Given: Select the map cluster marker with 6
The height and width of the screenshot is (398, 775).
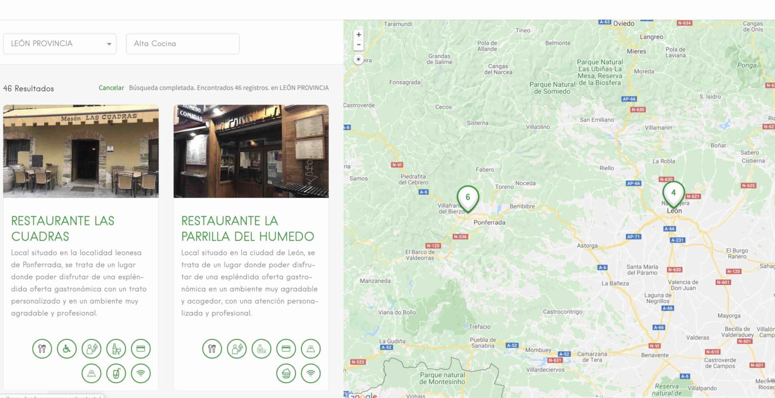Looking at the screenshot, I should pyautogui.click(x=467, y=198).
